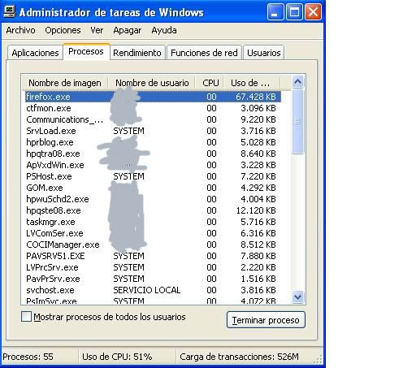416x368 pixels.
Task: Enable Mostrar procesos de todos los usuarios
Action: pos(26,316)
